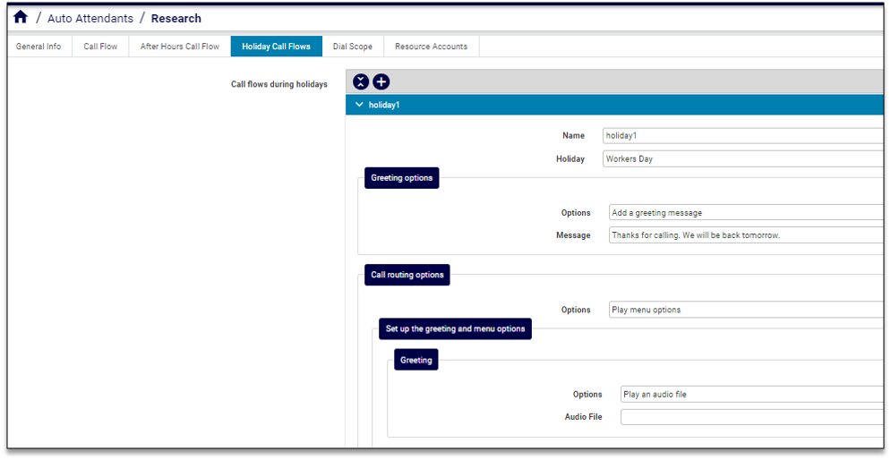Open the Auto Attendants breadcrumb

pyautogui.click(x=90, y=18)
